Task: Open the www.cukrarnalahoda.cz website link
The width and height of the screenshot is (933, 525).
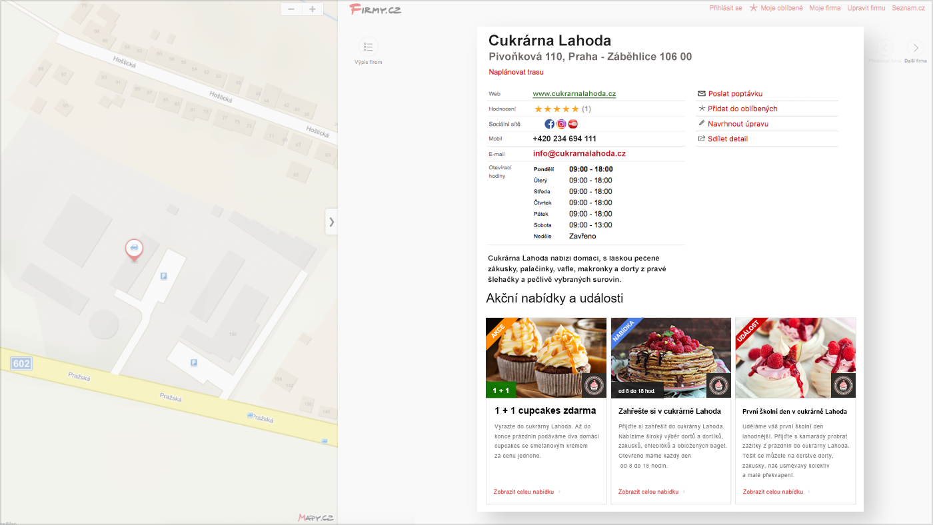Action: pos(574,94)
